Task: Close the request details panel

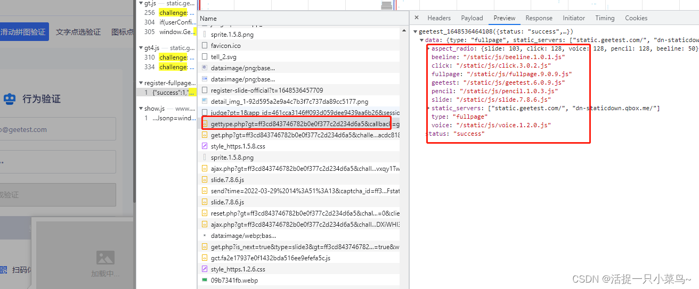Action: point(417,18)
